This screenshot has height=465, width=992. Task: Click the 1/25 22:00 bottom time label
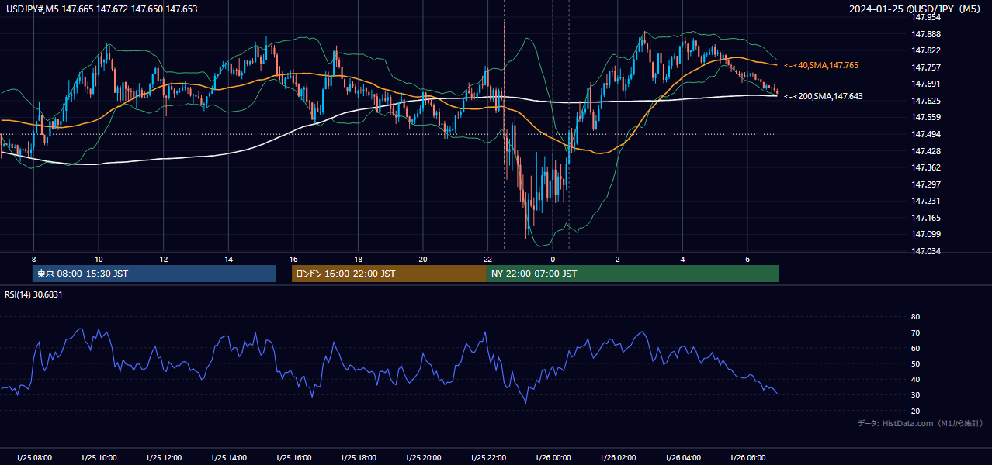click(x=488, y=458)
